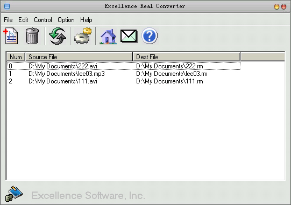The image size is (291, 205).
Task: Open the Option menu
Action: pyautogui.click(x=66, y=20)
